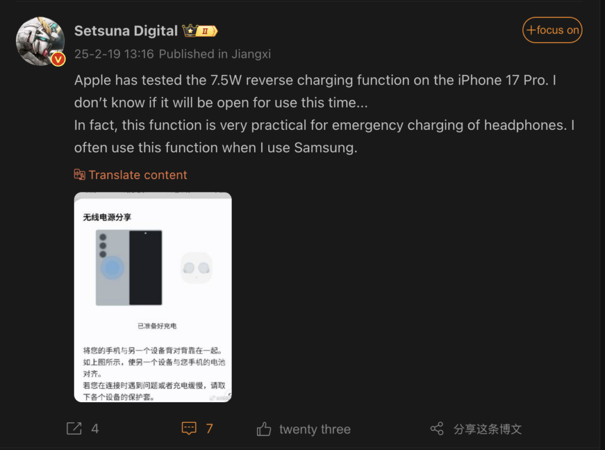Click the Published in Jiangxi location text
Image resolution: width=605 pixels, height=450 pixels.
pyautogui.click(x=215, y=54)
